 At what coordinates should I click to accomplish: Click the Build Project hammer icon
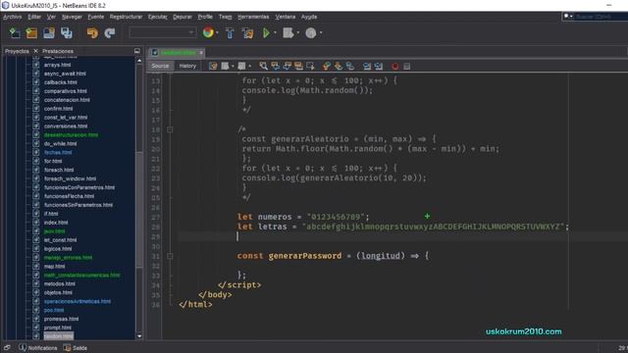click(x=230, y=32)
